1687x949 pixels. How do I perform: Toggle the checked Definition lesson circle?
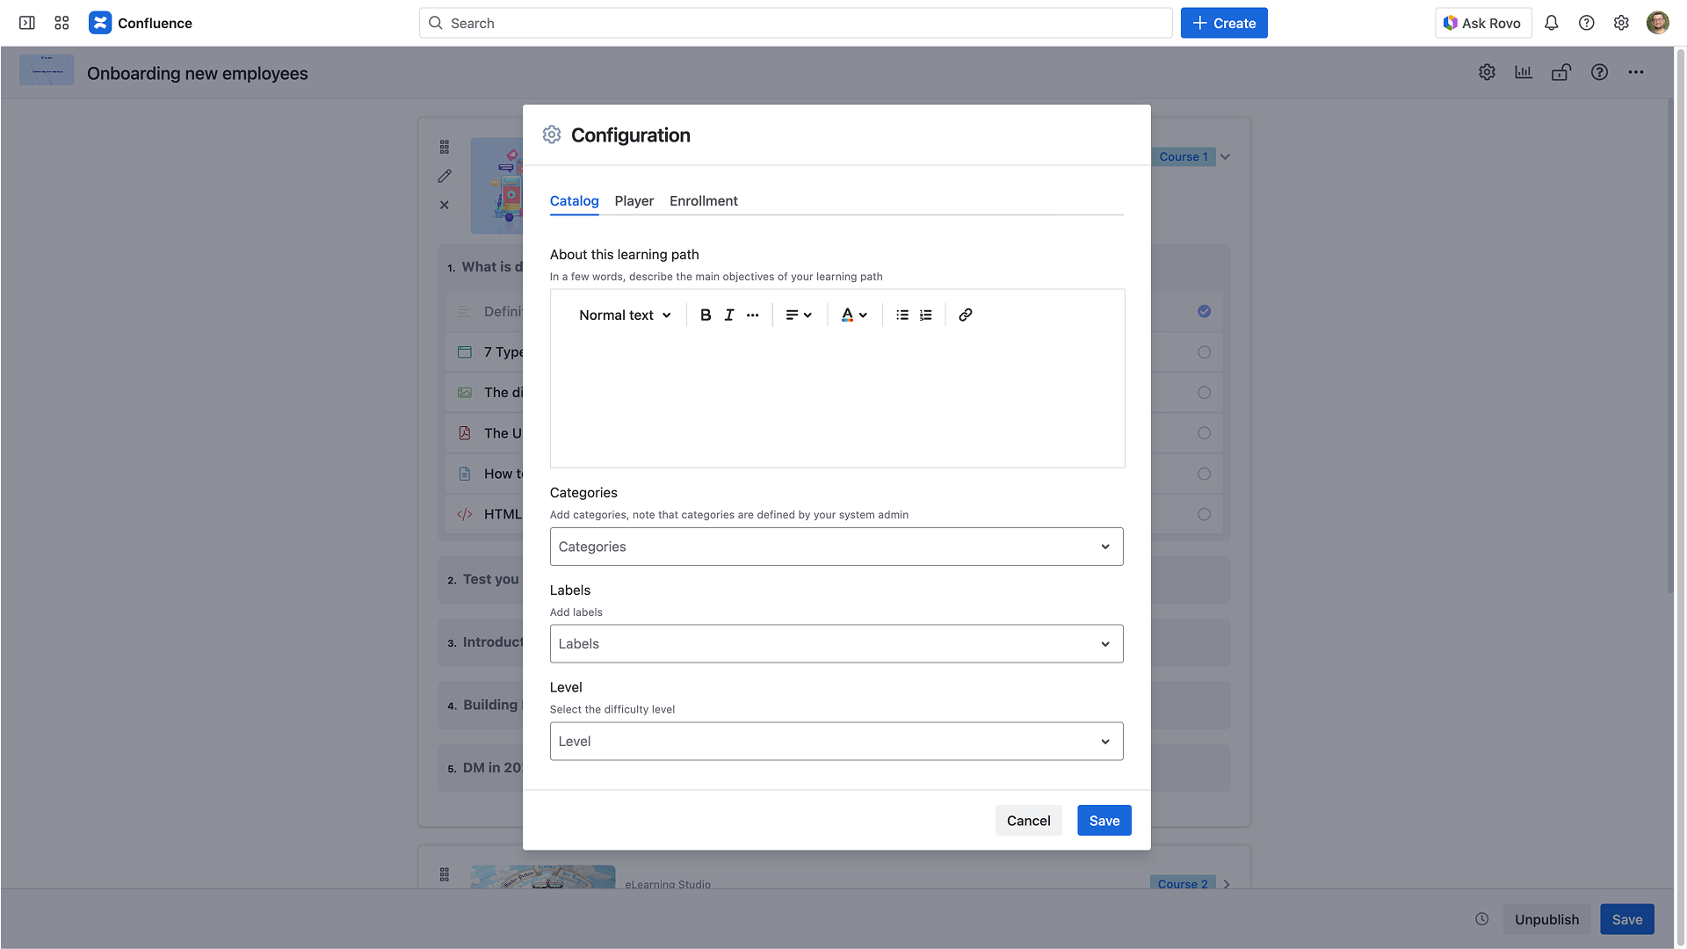[1204, 311]
